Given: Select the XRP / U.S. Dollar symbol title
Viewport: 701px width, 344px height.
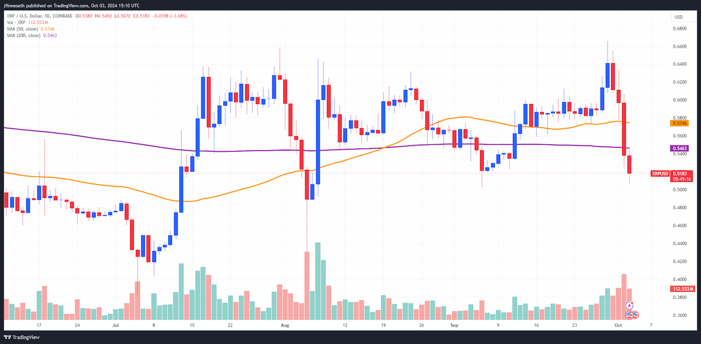Looking at the screenshot, I should click(23, 16).
